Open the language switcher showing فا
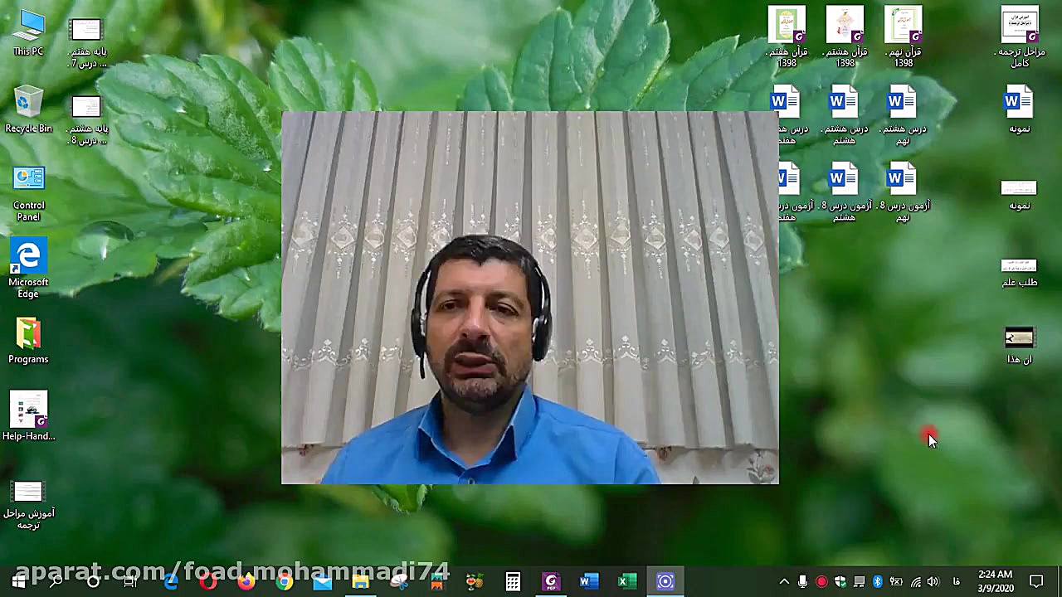Viewport: 1062px width, 597px height. pyautogui.click(x=956, y=581)
